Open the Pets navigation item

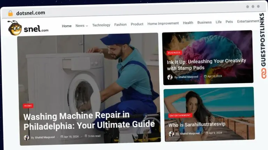coord(229,22)
